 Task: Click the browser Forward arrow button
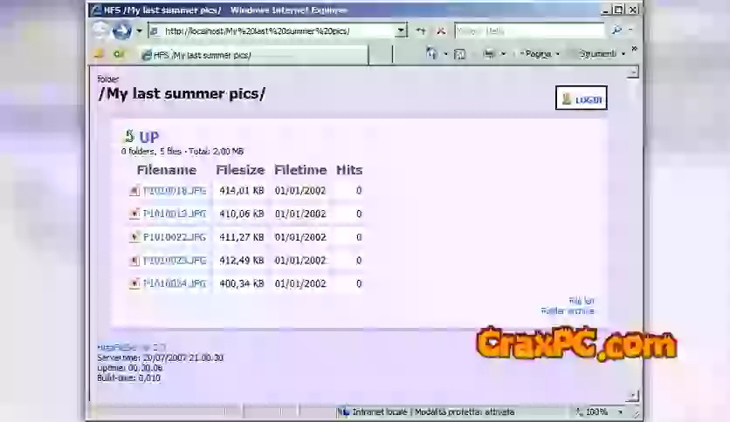coord(122,31)
